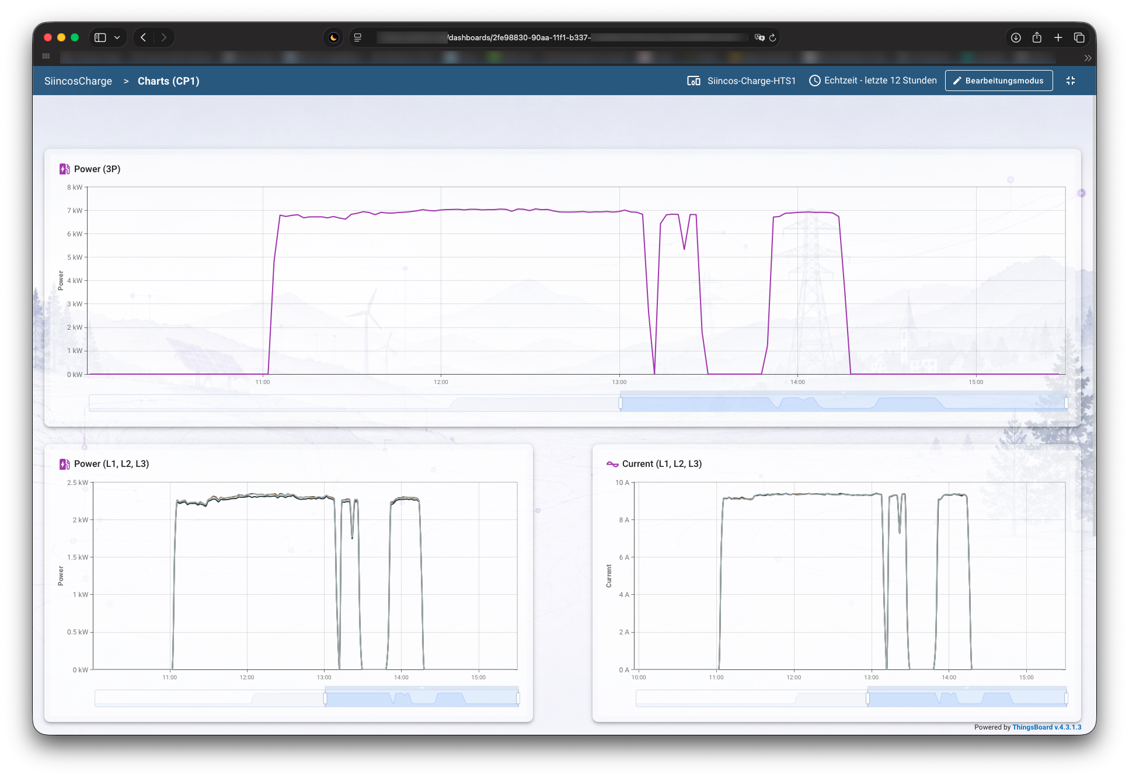Go back with the browser back arrow
Viewport: 1129px width, 778px height.
point(143,37)
